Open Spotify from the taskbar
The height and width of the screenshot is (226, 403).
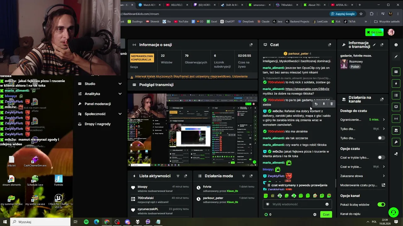click(86, 222)
